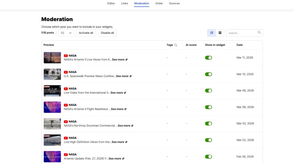Click See more on Northrop Grumman Commercial

coord(124,126)
